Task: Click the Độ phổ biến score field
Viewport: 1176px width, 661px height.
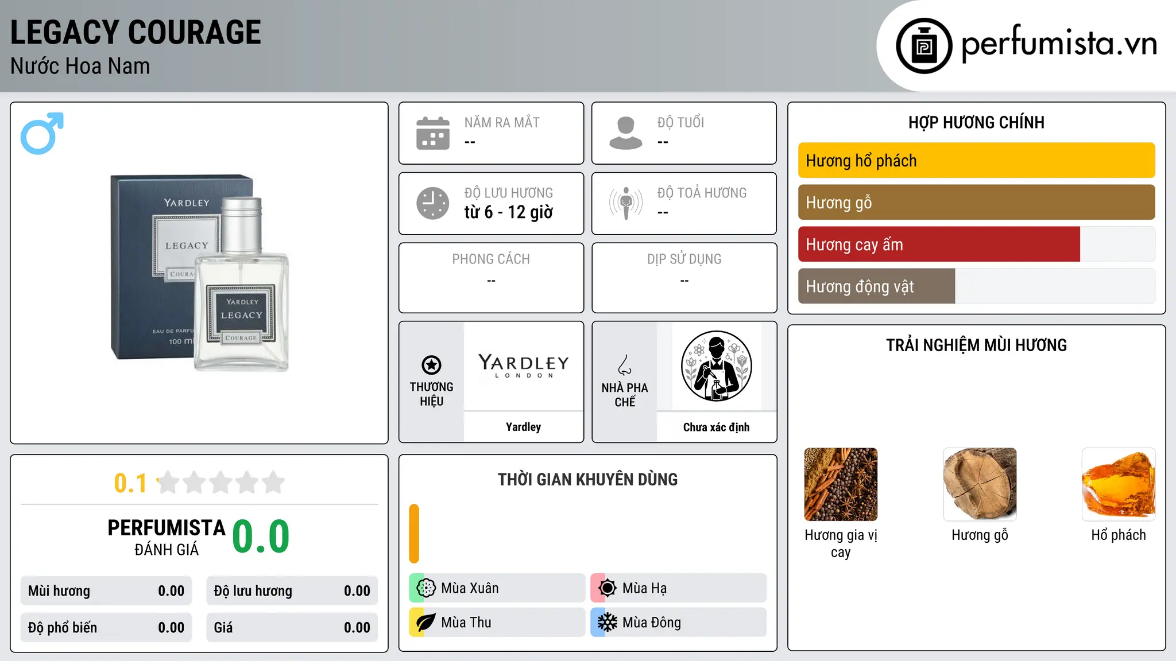Action: 106,628
